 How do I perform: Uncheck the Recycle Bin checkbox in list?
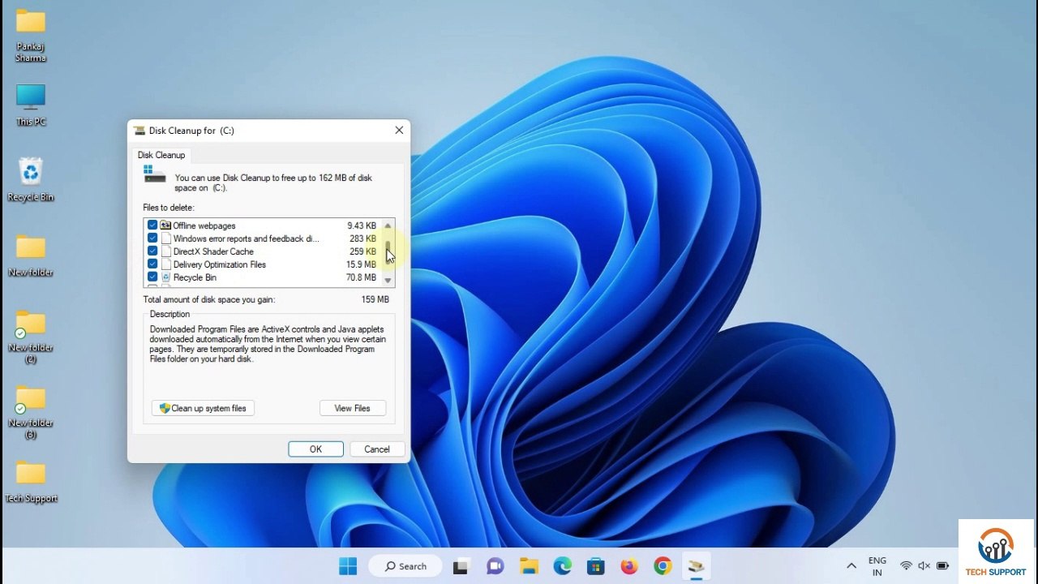152,277
